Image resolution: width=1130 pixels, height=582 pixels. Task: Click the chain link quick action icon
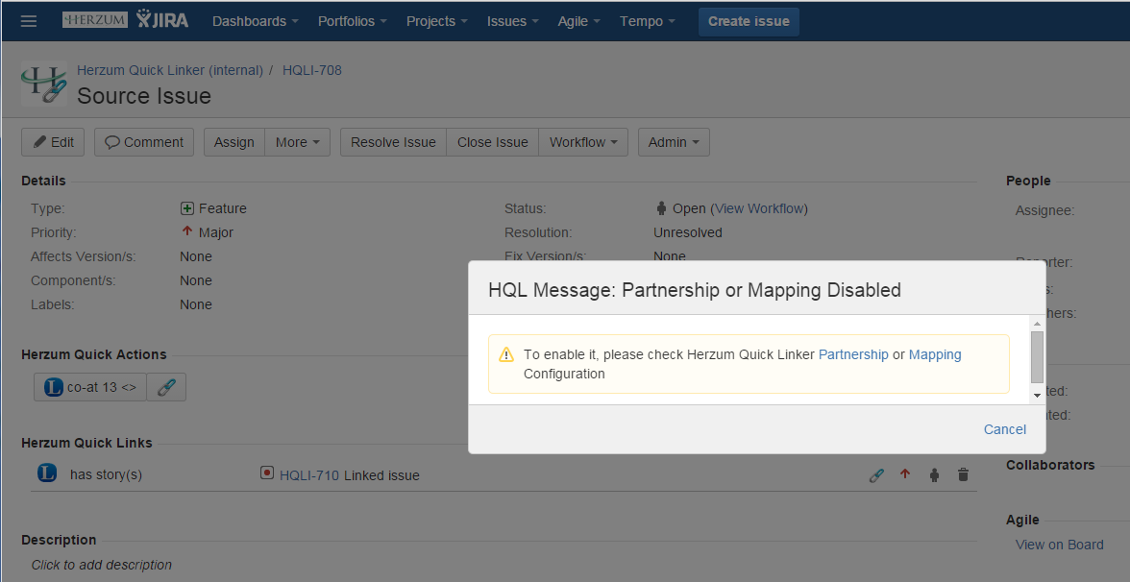point(166,387)
